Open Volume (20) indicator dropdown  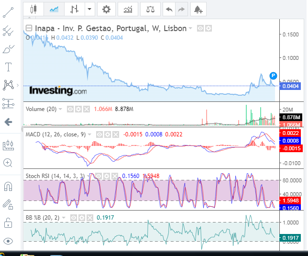60,109
